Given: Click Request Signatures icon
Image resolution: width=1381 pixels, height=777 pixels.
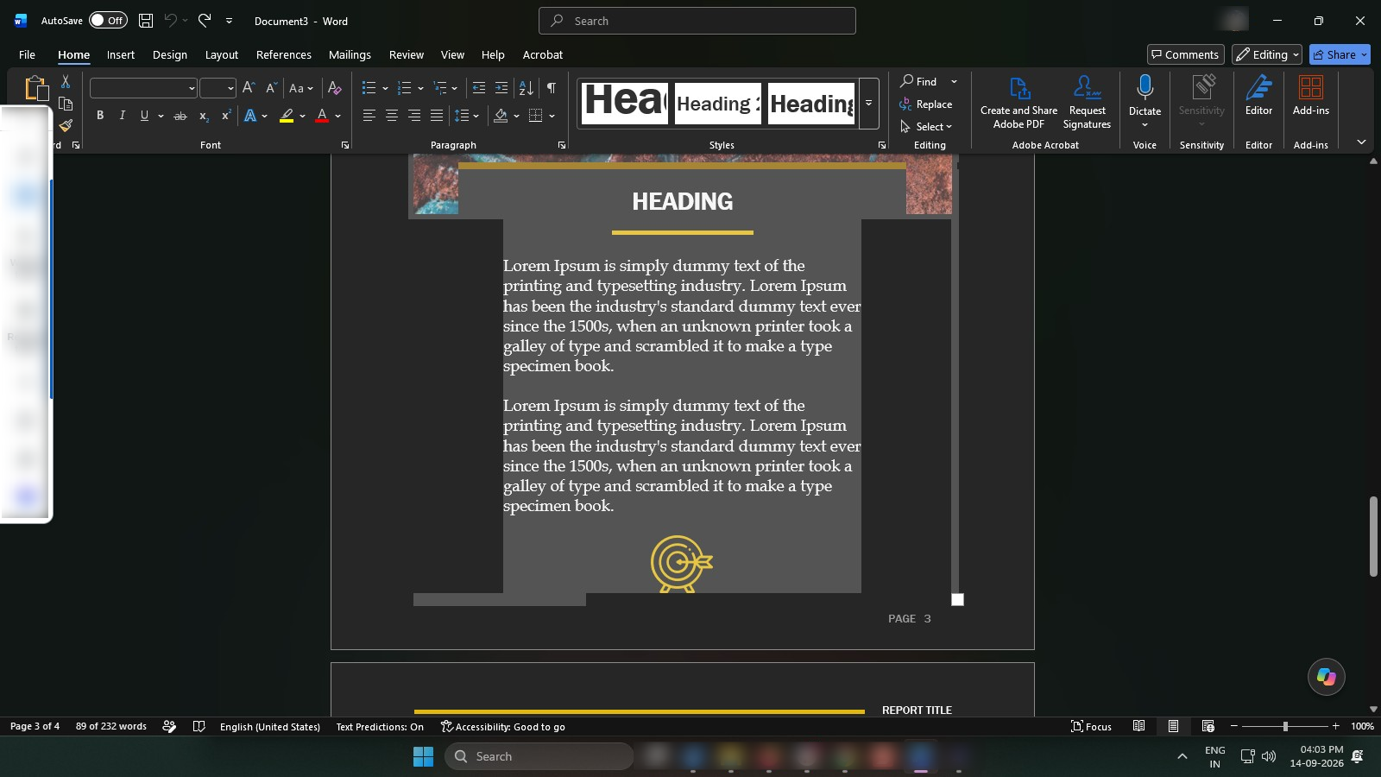Looking at the screenshot, I should (x=1087, y=101).
